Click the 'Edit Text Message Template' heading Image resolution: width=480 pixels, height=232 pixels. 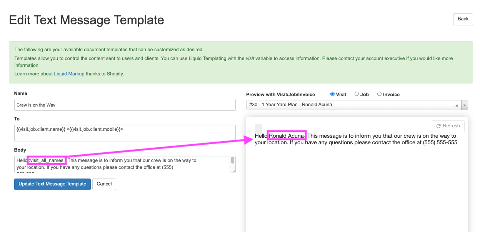[87, 20]
